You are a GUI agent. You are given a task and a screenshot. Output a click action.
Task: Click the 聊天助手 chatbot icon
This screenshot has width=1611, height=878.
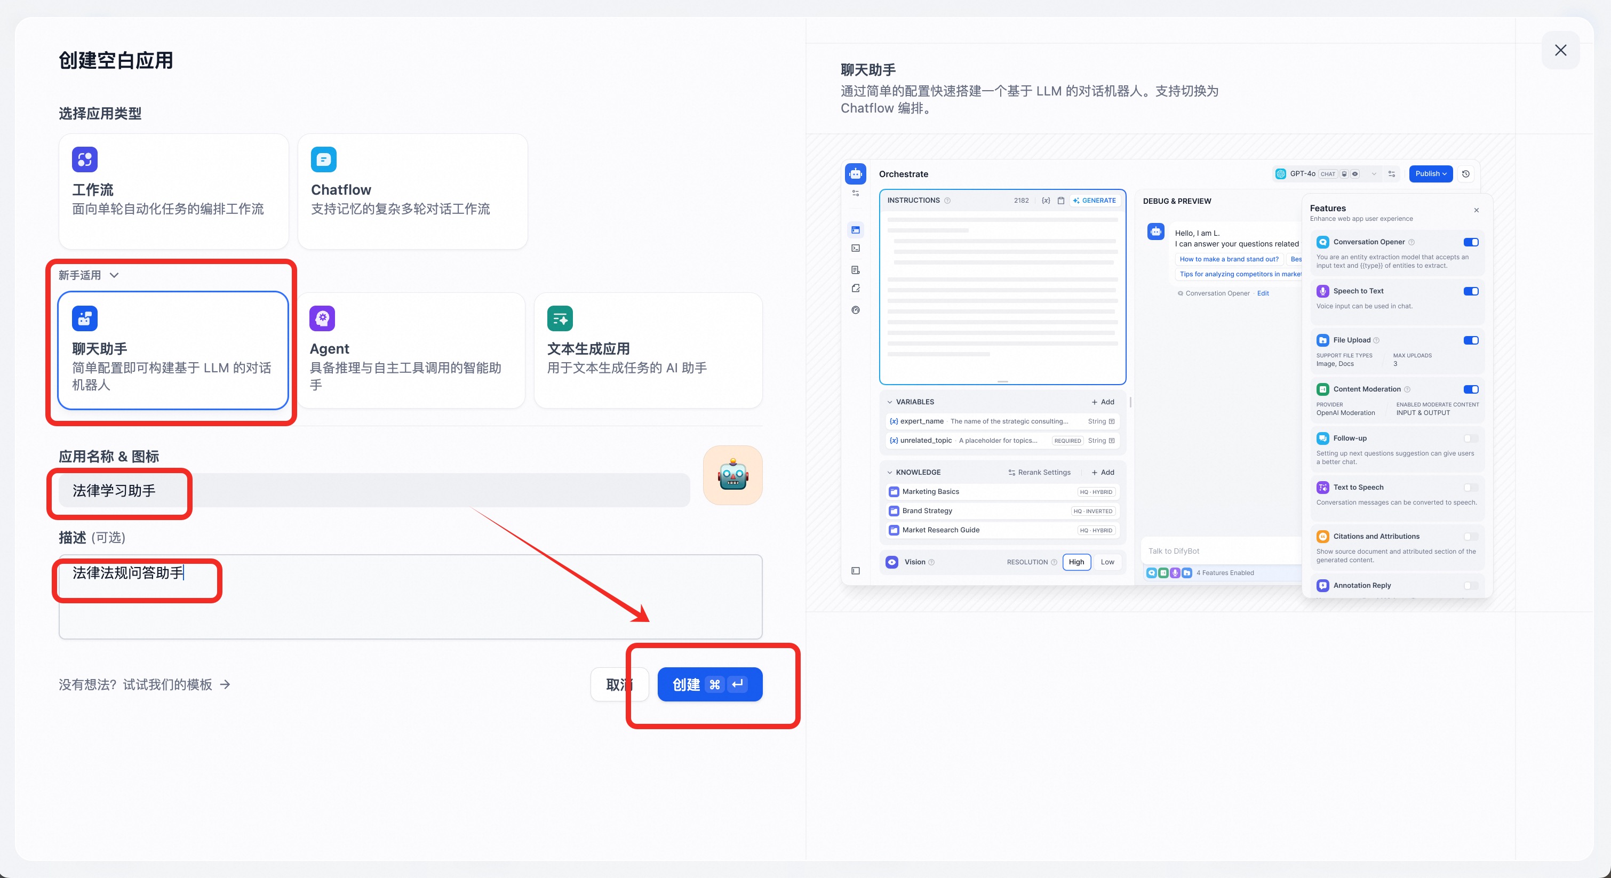click(84, 318)
